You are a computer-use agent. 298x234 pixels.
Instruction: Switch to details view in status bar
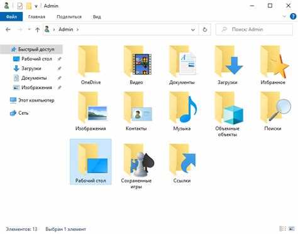point(283,229)
